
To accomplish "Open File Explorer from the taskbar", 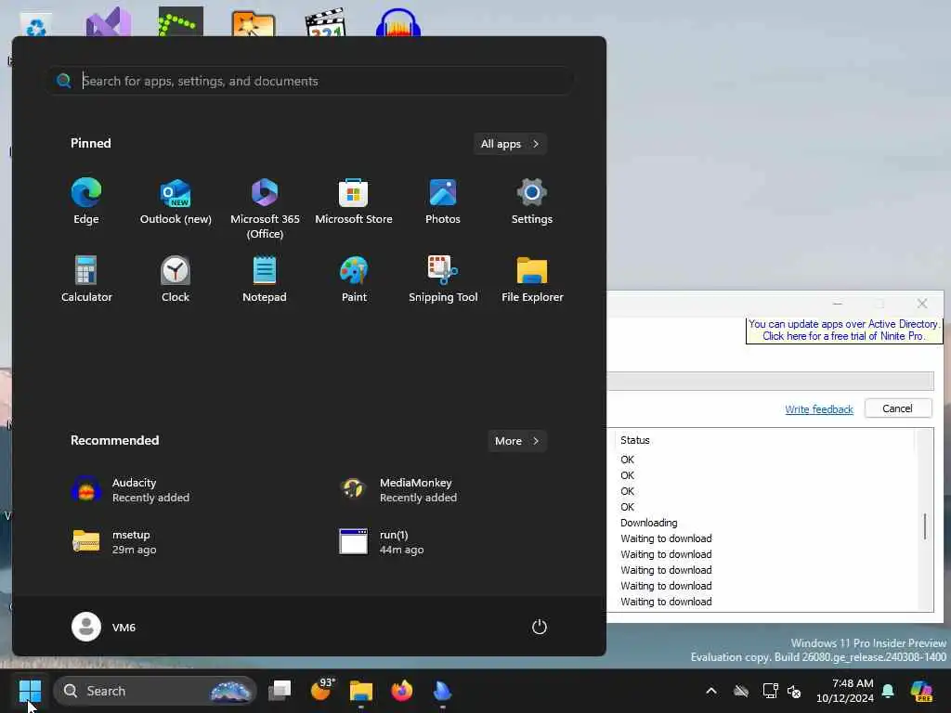I will tap(361, 691).
